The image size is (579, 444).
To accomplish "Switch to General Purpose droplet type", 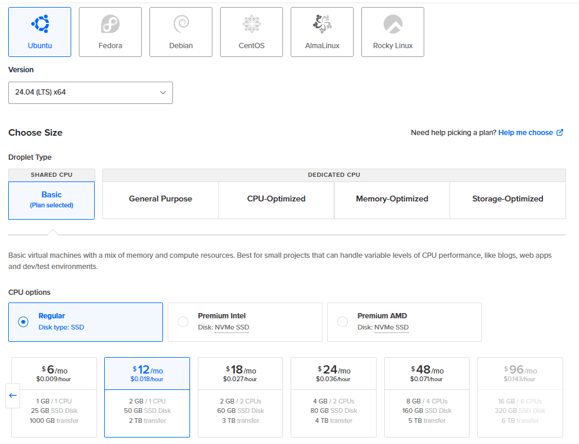I will (x=160, y=199).
